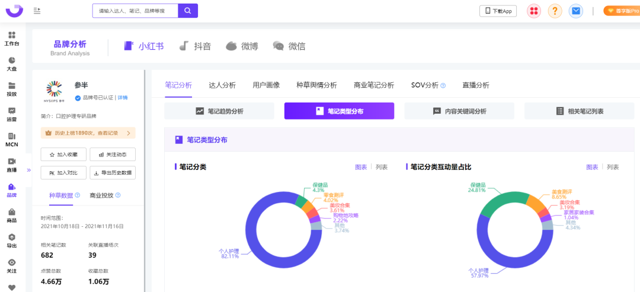Click 导出历史数据 button
The image size is (640, 292).
[x=113, y=172]
